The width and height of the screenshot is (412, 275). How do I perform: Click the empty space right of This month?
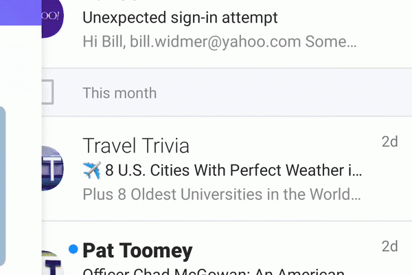tap(288, 93)
